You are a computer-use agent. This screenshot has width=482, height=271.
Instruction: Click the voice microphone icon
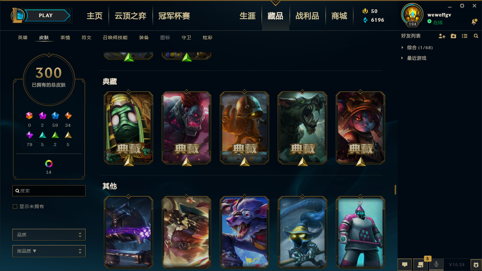[x=436, y=265]
